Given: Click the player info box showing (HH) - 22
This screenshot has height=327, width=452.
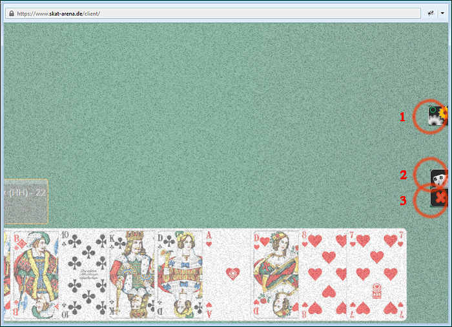Looking at the screenshot, I should point(26,201).
